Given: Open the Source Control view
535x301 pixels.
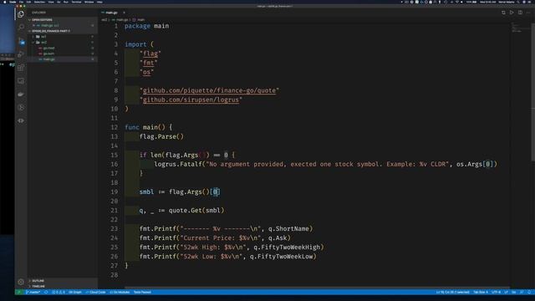Looking at the screenshot, I should [x=21, y=41].
